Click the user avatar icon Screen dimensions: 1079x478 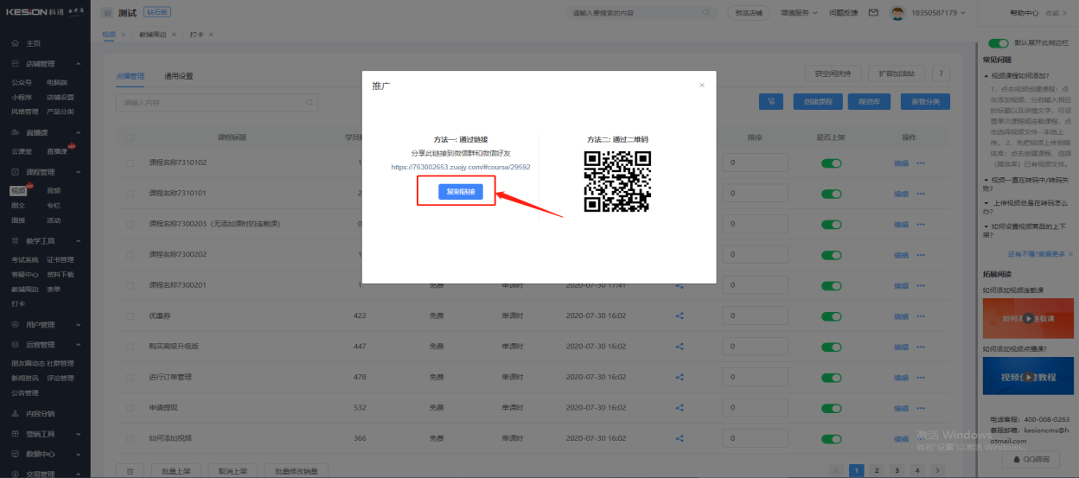(897, 13)
